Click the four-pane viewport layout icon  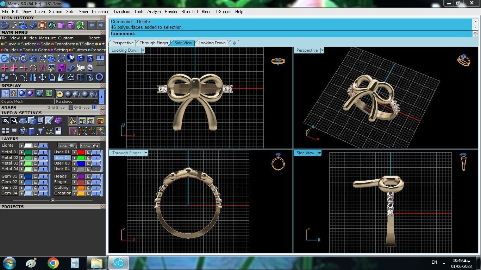tap(5, 131)
